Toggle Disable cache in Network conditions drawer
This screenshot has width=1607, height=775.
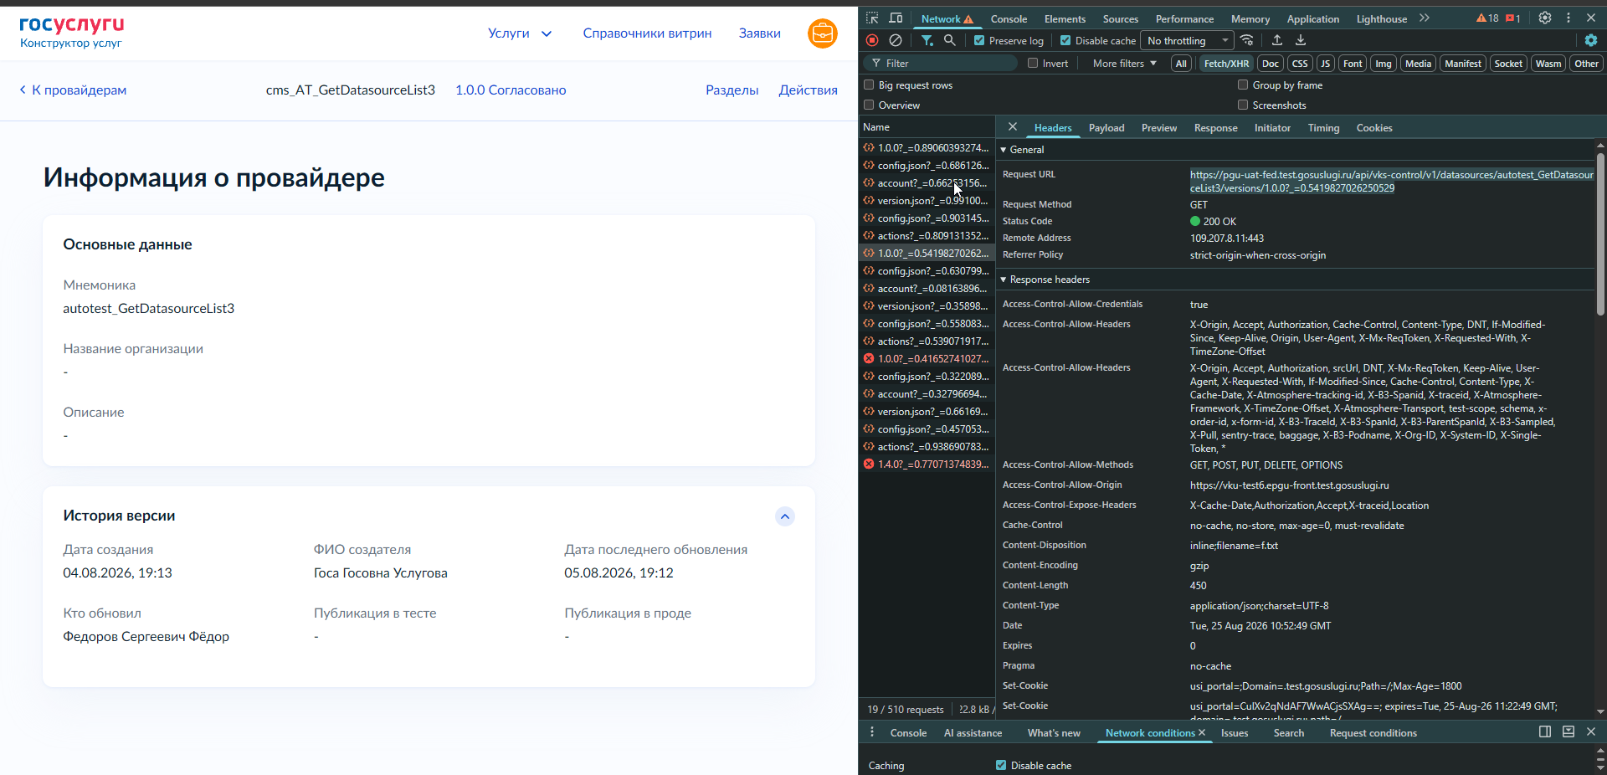click(1001, 765)
